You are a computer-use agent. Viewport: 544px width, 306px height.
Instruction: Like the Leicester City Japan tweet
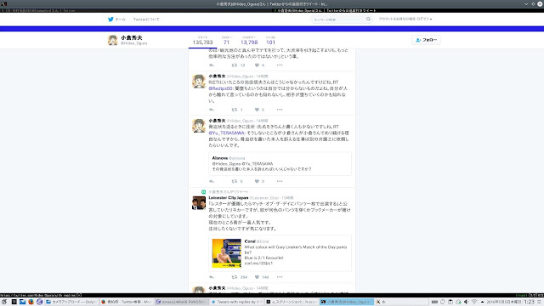click(x=257, y=277)
